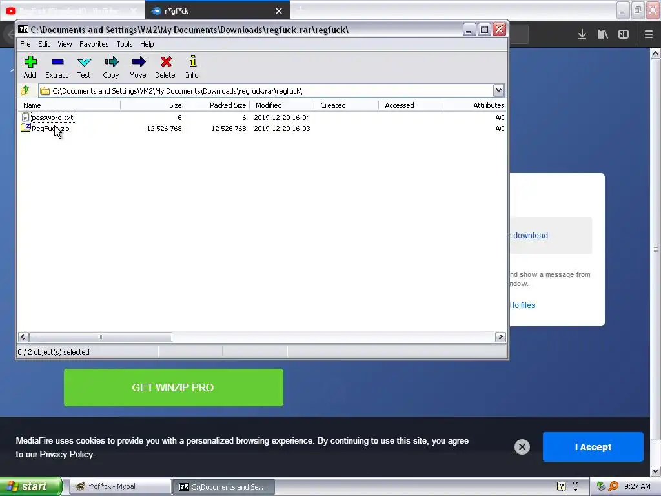The height and width of the screenshot is (496, 661).
Task: Click '0 / 2 object(s) selected' status text
Action: click(54, 352)
